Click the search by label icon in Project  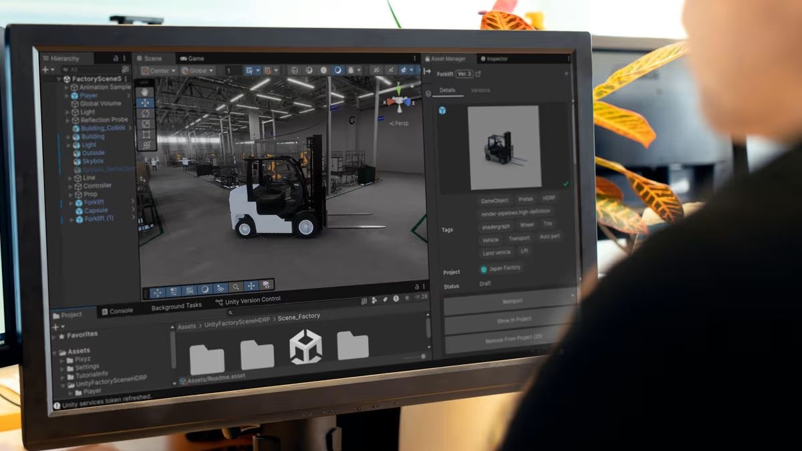(x=384, y=301)
